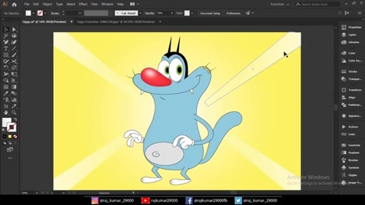Open fill color dropdown in control bar

[33, 13]
